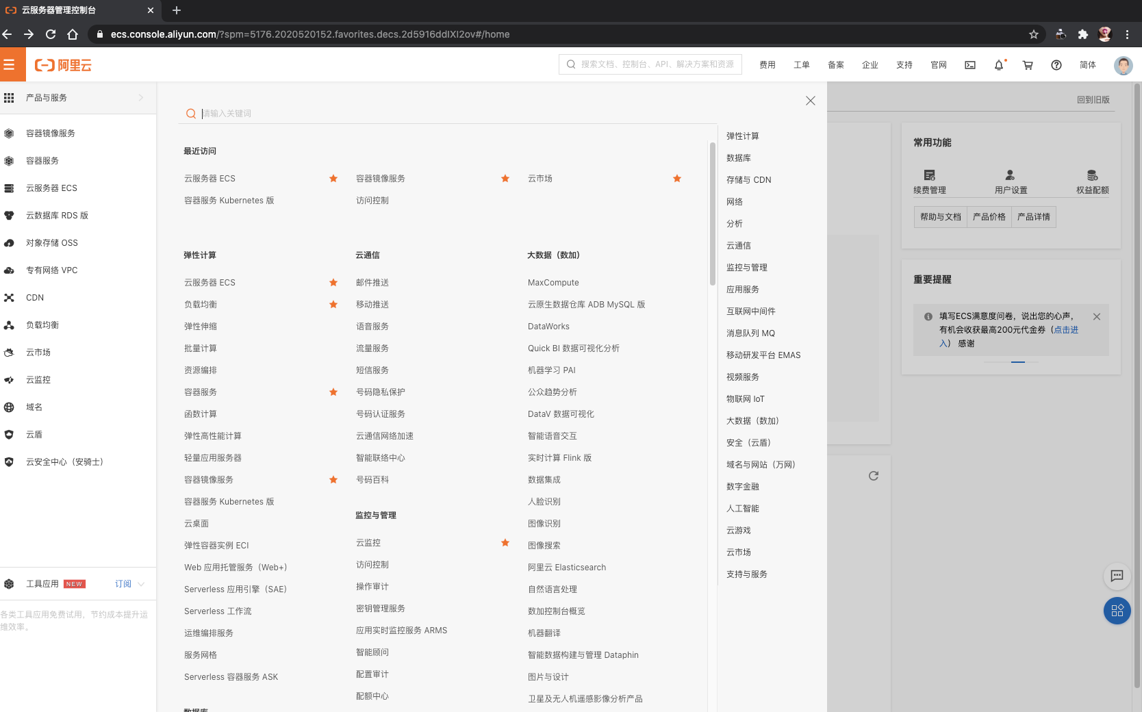
Task: Expand the 工具应用 dropdown arrow
Action: coord(141,584)
